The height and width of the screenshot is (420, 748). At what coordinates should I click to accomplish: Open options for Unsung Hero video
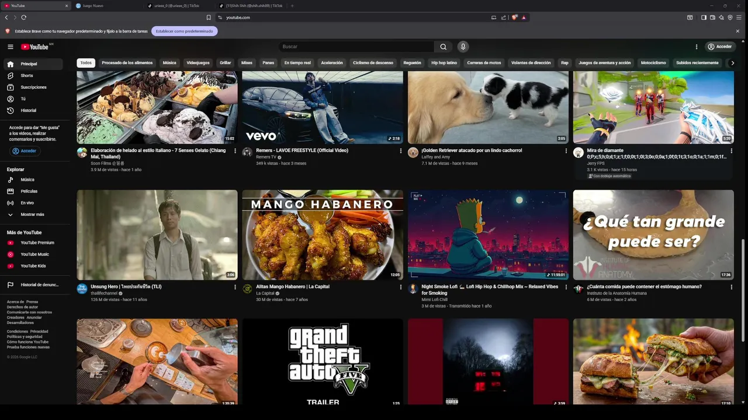click(x=236, y=287)
